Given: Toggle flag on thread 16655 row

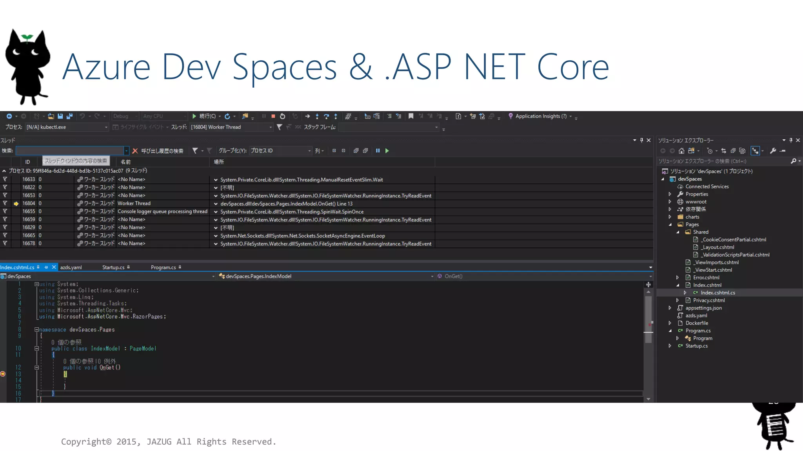Looking at the screenshot, I should pyautogui.click(x=5, y=211).
